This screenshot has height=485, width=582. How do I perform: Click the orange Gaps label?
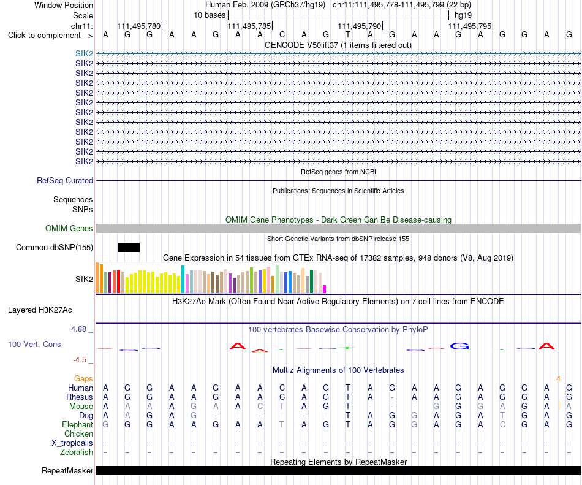click(x=83, y=378)
